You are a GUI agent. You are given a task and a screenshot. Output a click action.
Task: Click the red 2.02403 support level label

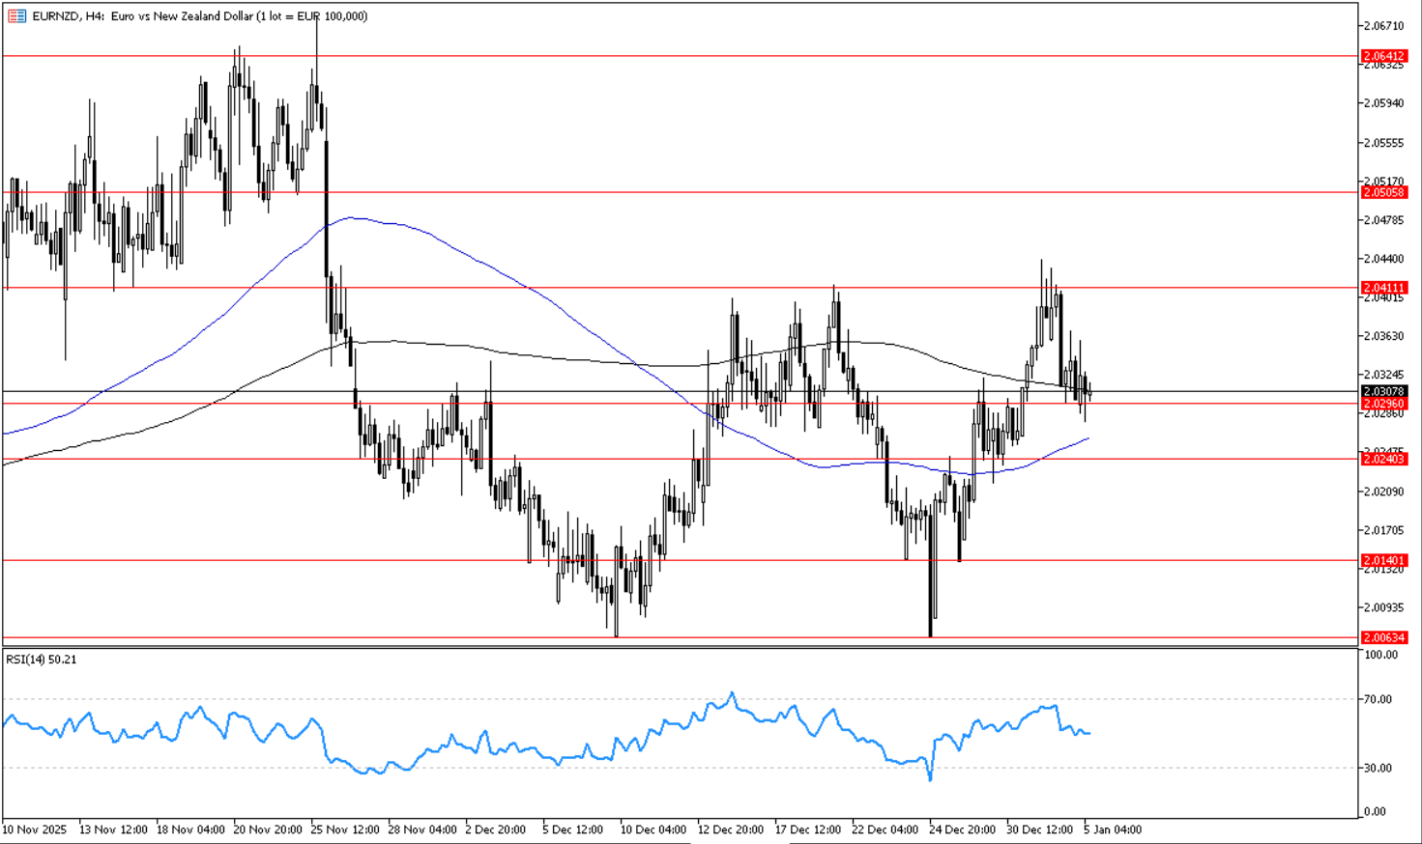pos(1383,460)
